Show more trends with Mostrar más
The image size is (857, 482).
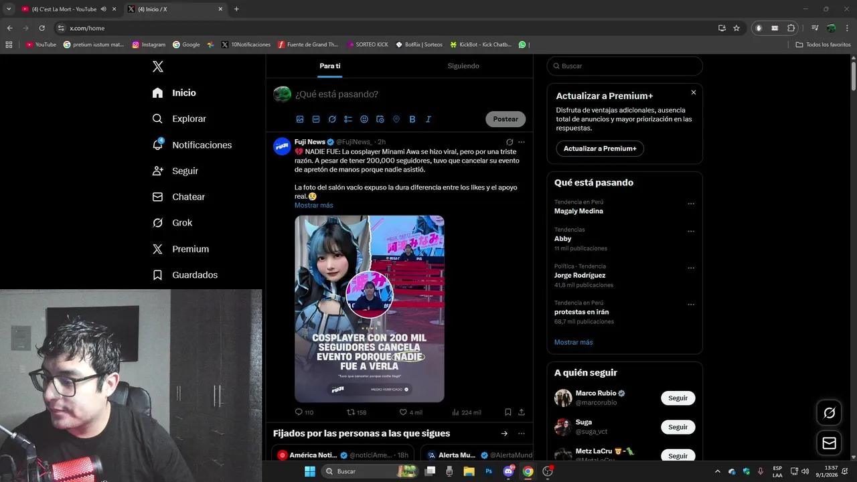(x=573, y=342)
